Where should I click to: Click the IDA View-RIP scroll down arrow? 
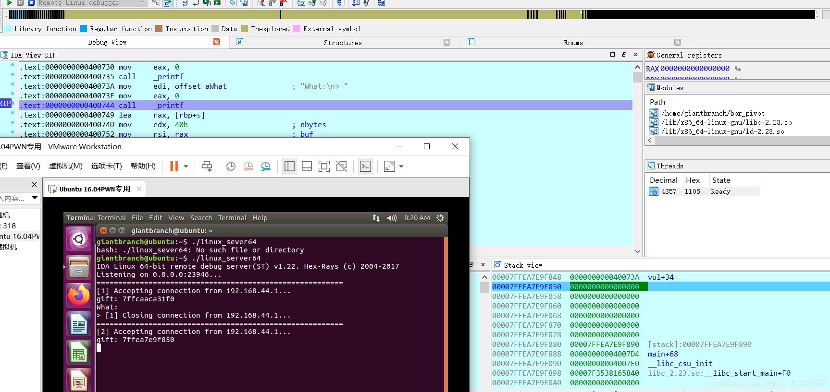637,251
